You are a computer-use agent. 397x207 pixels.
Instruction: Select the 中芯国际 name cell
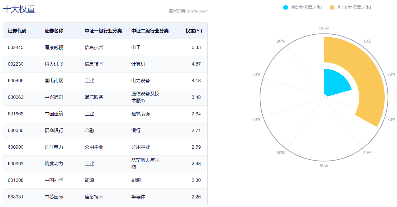coord(54,197)
